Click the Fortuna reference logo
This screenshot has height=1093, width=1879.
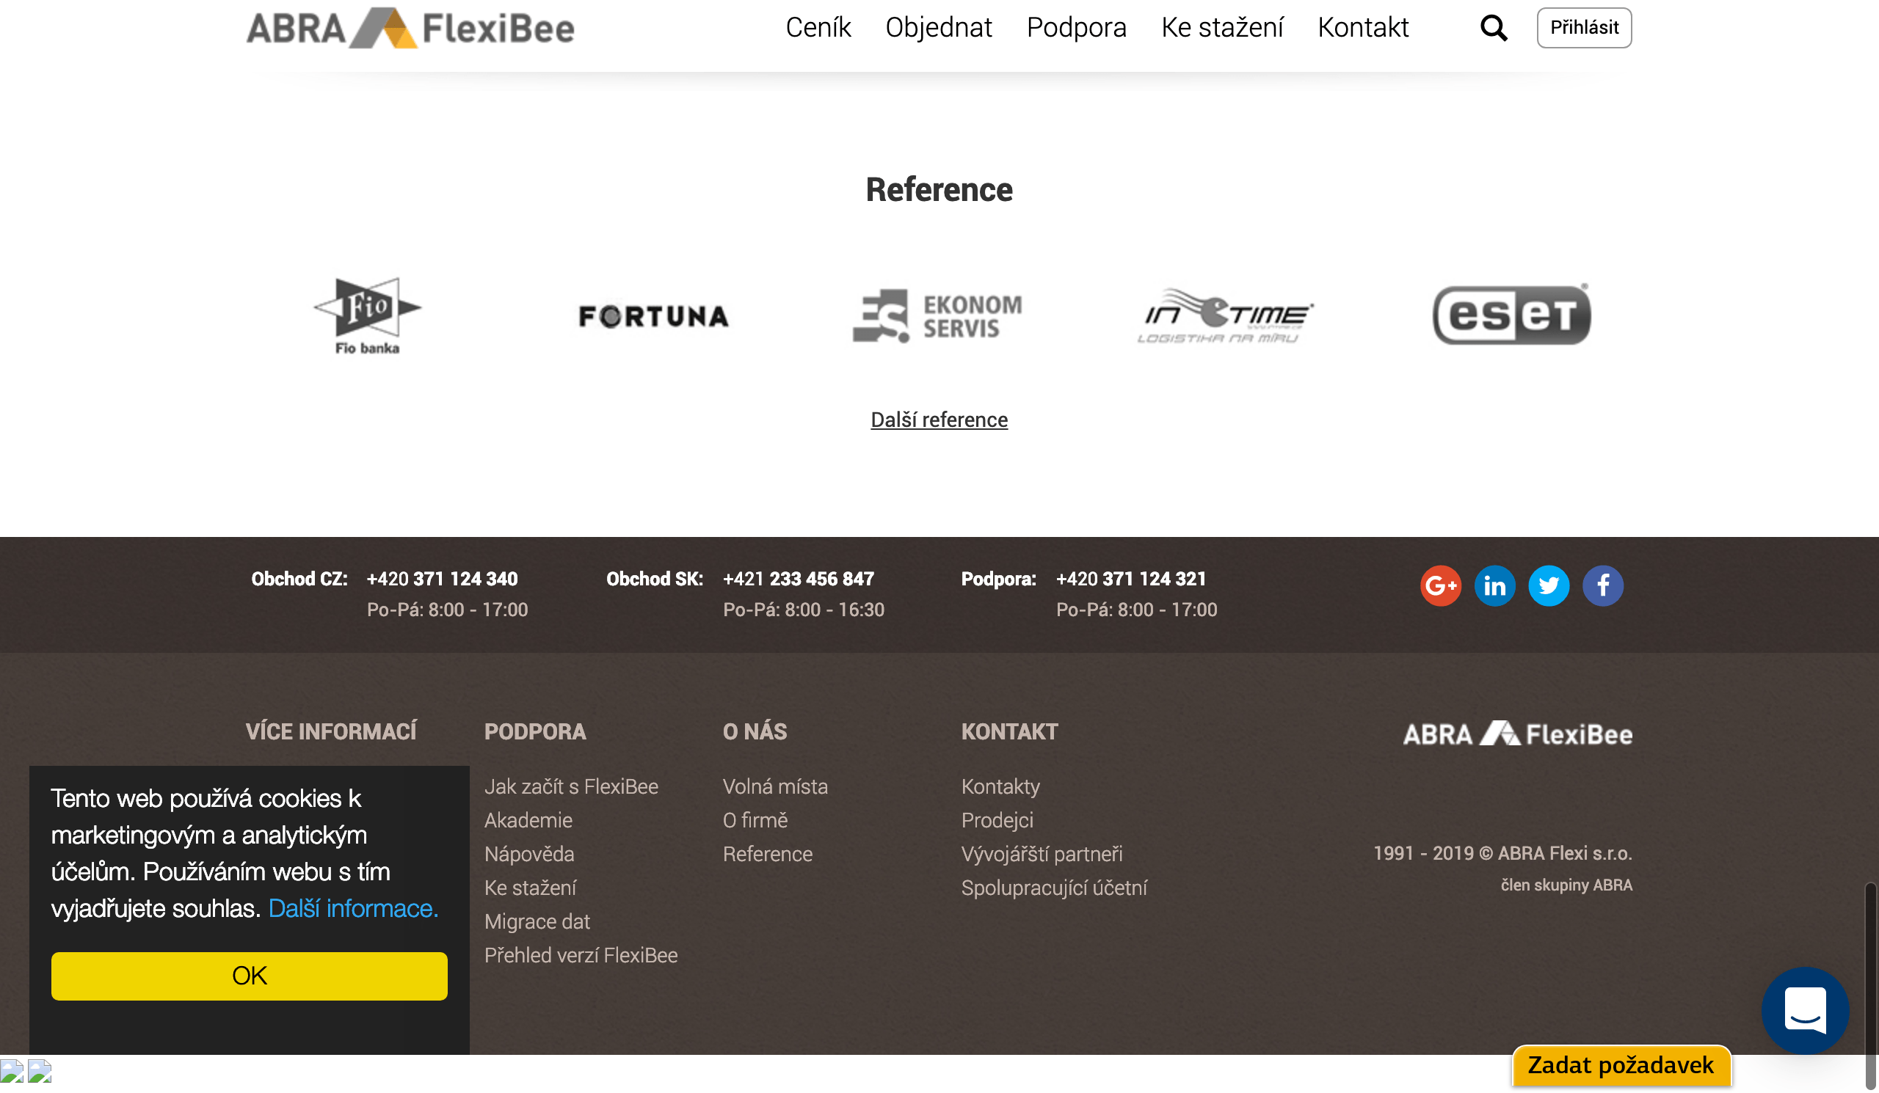pos(653,317)
